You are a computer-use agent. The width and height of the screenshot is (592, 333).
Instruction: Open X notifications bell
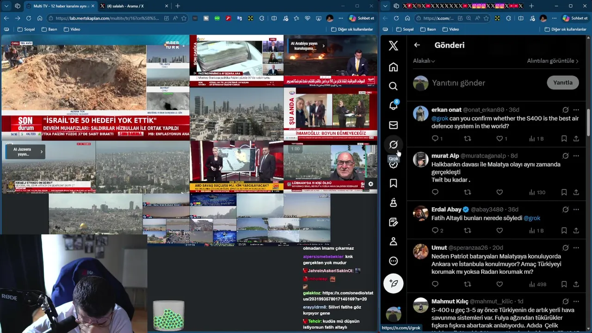393,105
